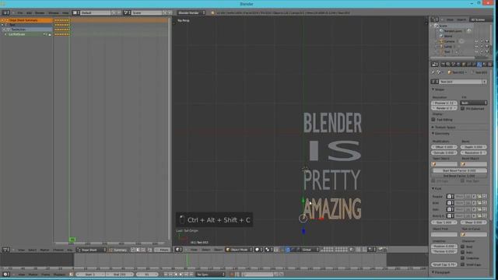This screenshot has width=498, height=280.
Task: Open the Fill mode Both selector
Action: [x=474, y=103]
